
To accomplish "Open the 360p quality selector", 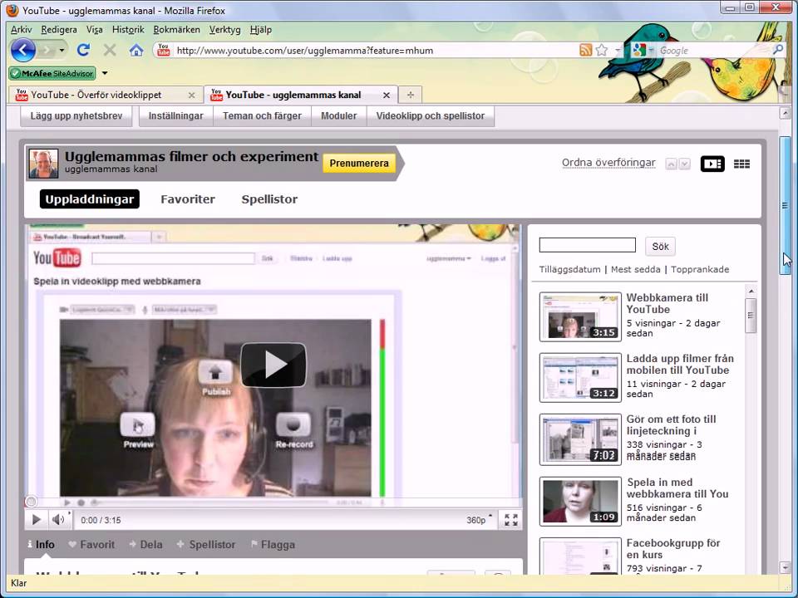I will point(479,520).
